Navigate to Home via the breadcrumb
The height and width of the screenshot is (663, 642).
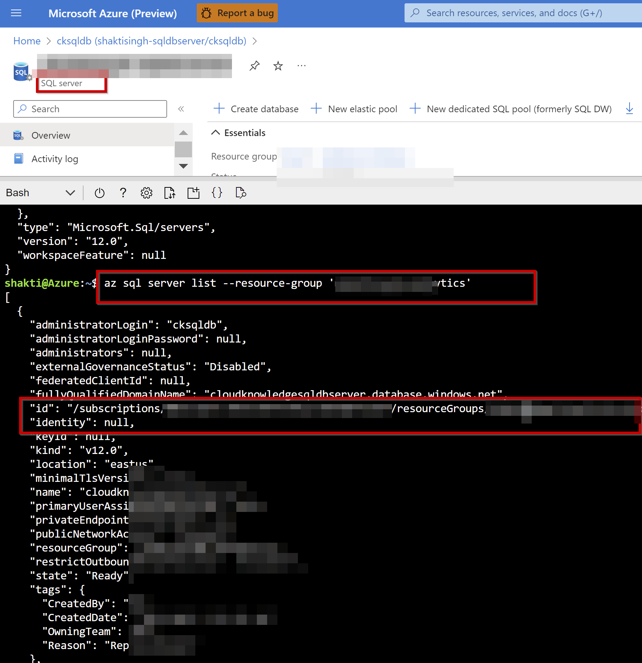(26, 41)
